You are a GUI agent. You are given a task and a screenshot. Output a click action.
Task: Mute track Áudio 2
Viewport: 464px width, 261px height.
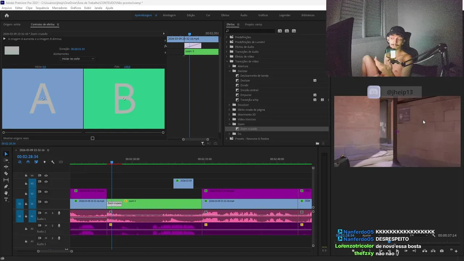(x=46, y=225)
